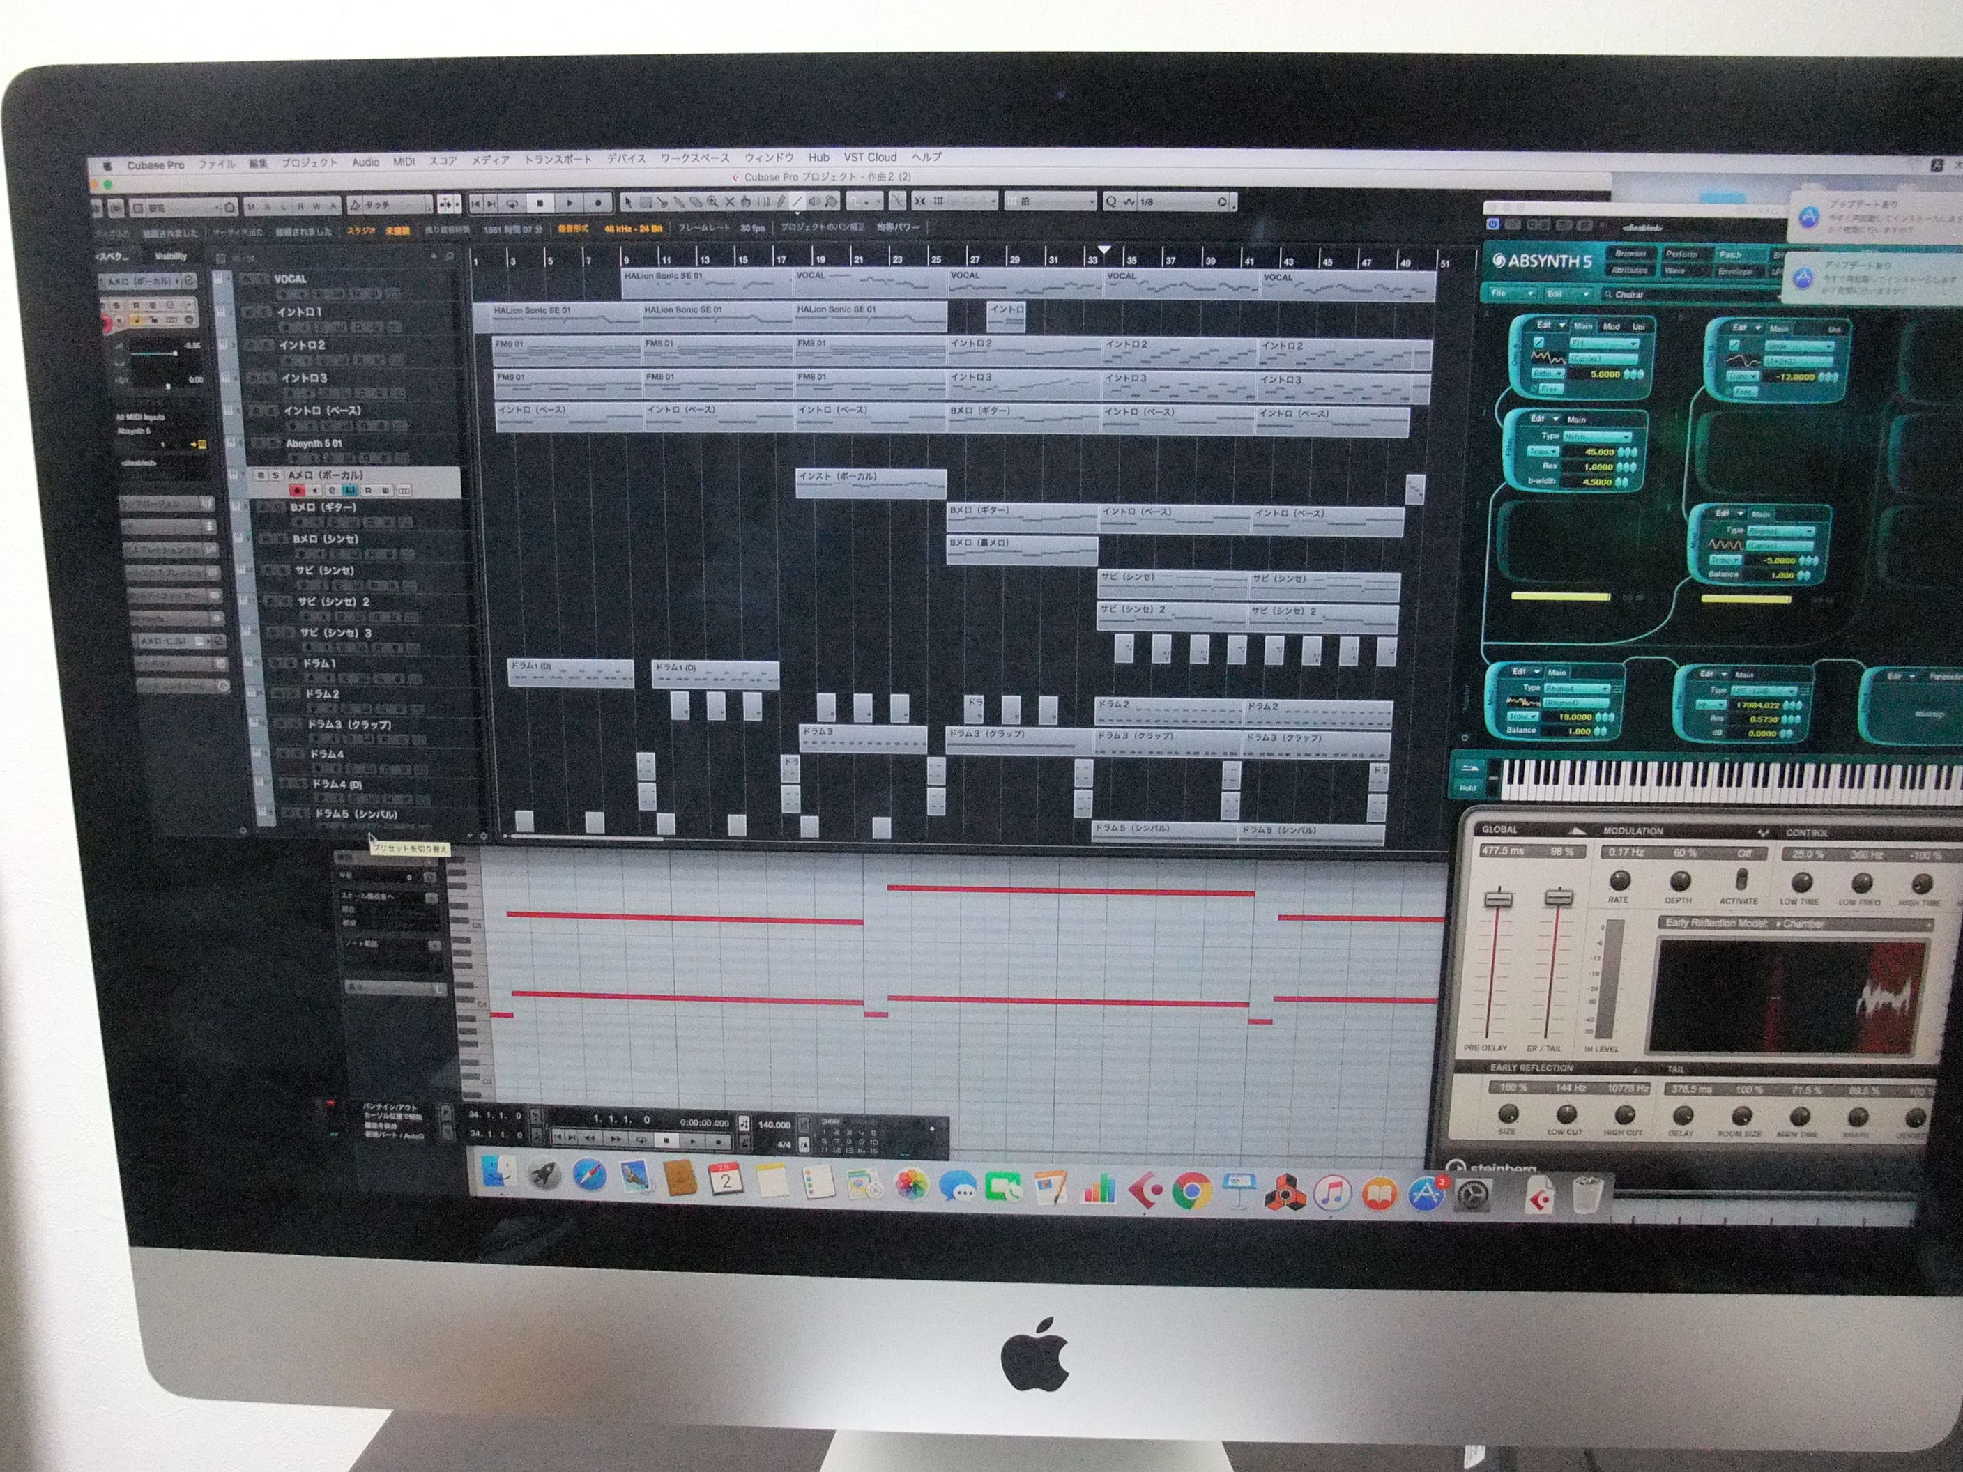Solo the Aメロ (ボーカル) track
This screenshot has height=1472, width=1963.
coord(277,477)
